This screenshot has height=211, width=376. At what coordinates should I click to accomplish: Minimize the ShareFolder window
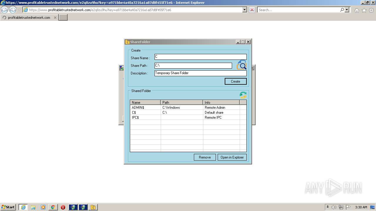[238, 42]
